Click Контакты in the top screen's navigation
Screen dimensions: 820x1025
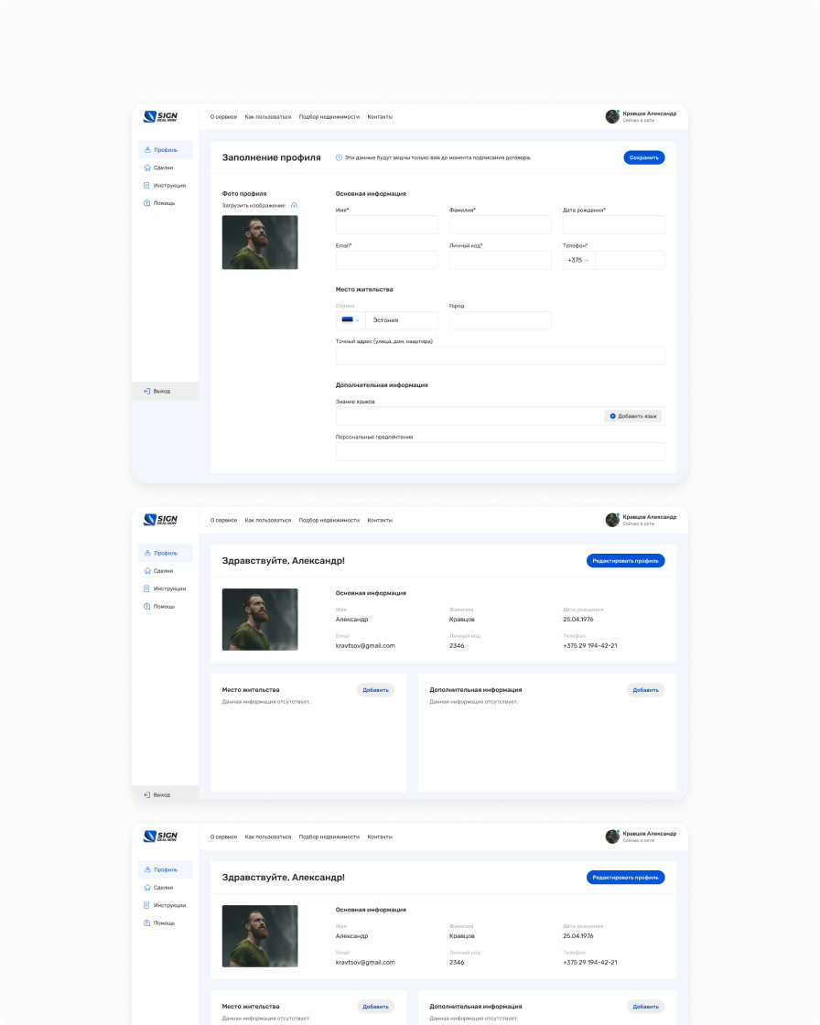click(380, 117)
